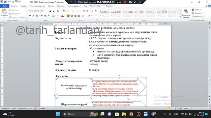Take Bandicam screenshot with camera icon

130,2
